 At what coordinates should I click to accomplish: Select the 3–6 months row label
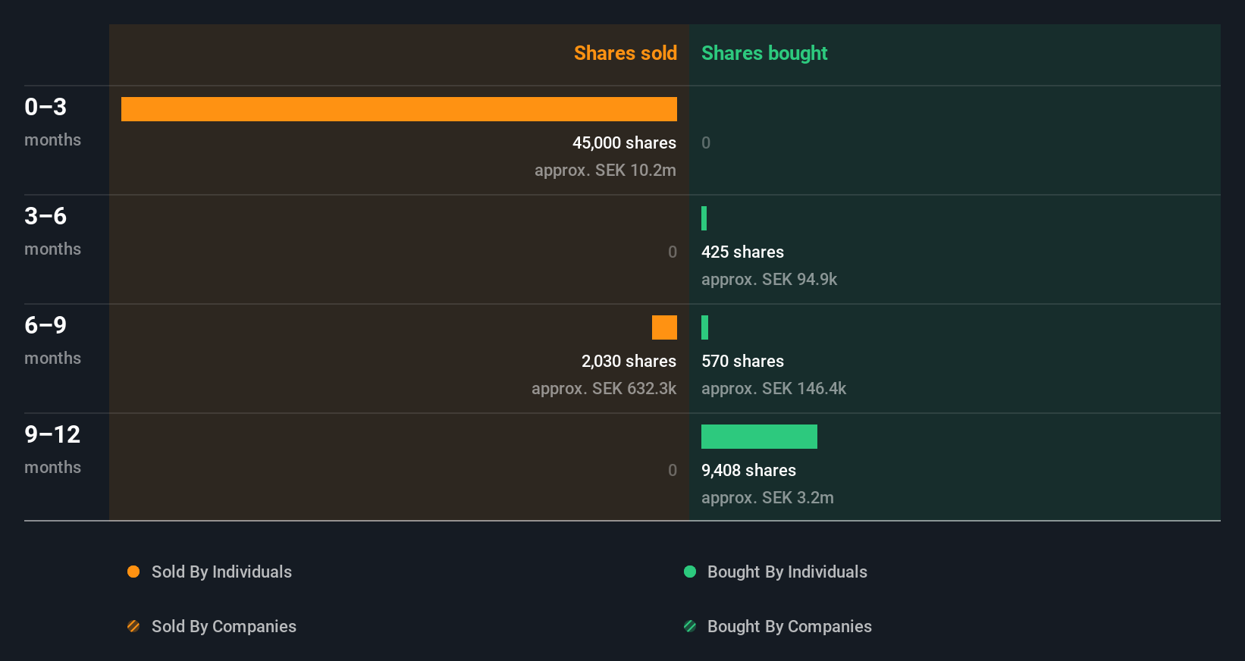pyautogui.click(x=52, y=230)
